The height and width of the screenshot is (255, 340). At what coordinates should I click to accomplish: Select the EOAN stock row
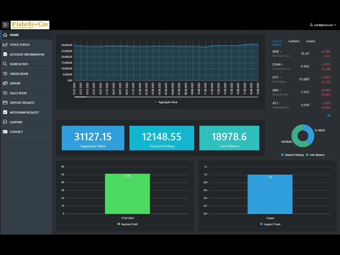pos(301,66)
